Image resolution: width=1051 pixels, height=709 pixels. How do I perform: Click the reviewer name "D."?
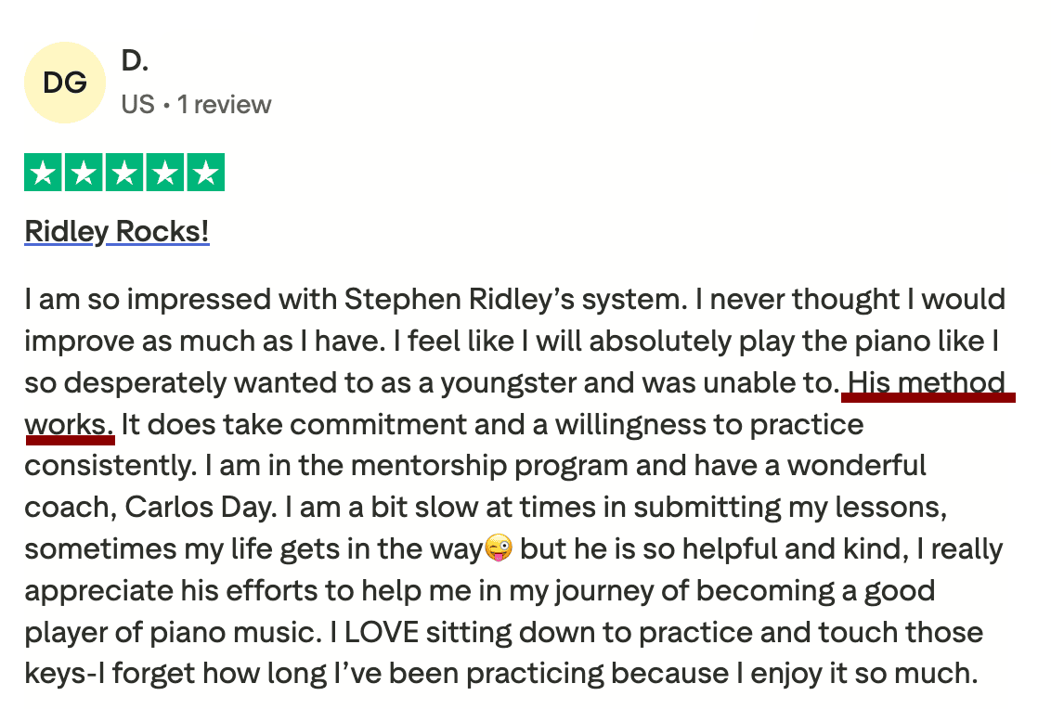pos(135,62)
